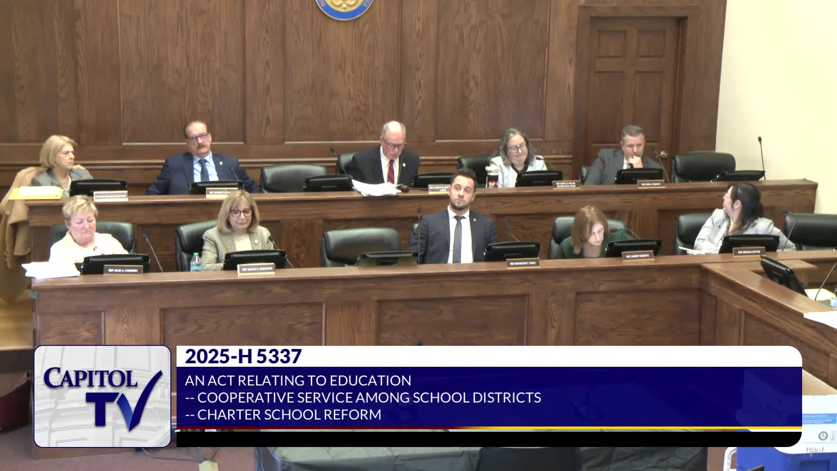Click the gavel on the chair's desk
The width and height of the screenshot is (837, 471).
click(405, 188)
